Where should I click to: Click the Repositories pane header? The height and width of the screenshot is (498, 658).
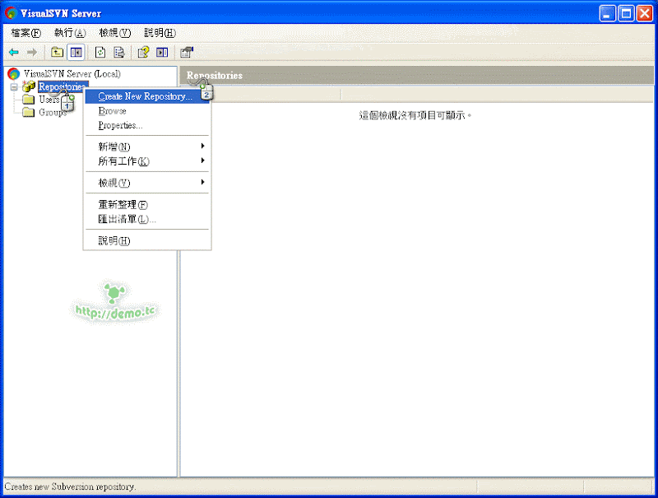(x=417, y=76)
